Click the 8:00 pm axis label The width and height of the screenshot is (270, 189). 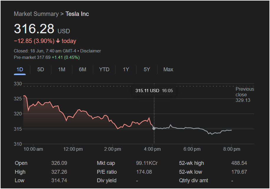click(232, 149)
